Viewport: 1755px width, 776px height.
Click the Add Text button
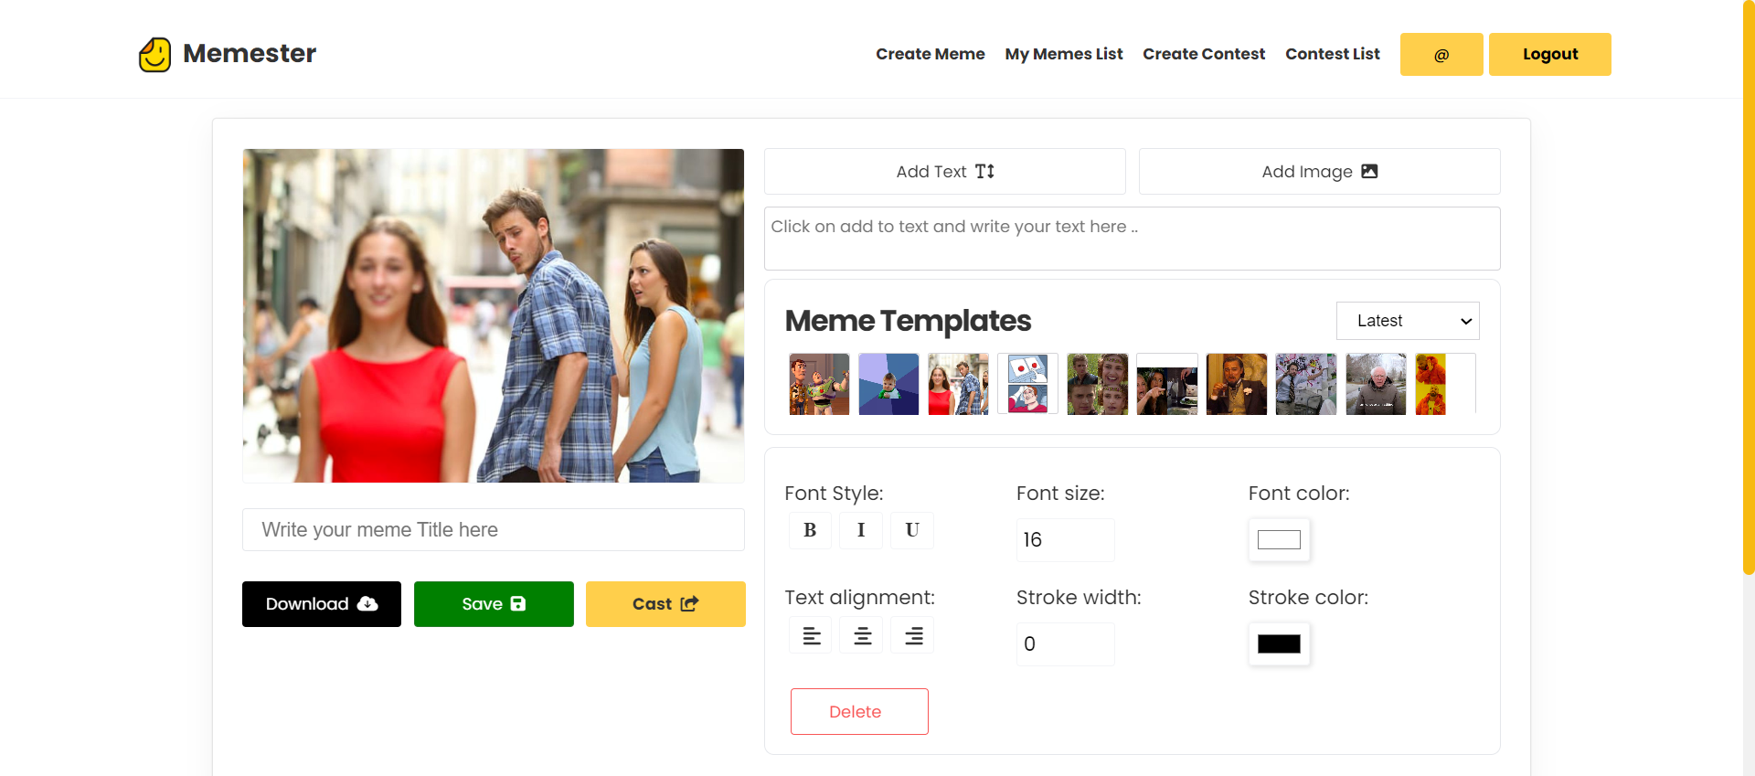944,172
